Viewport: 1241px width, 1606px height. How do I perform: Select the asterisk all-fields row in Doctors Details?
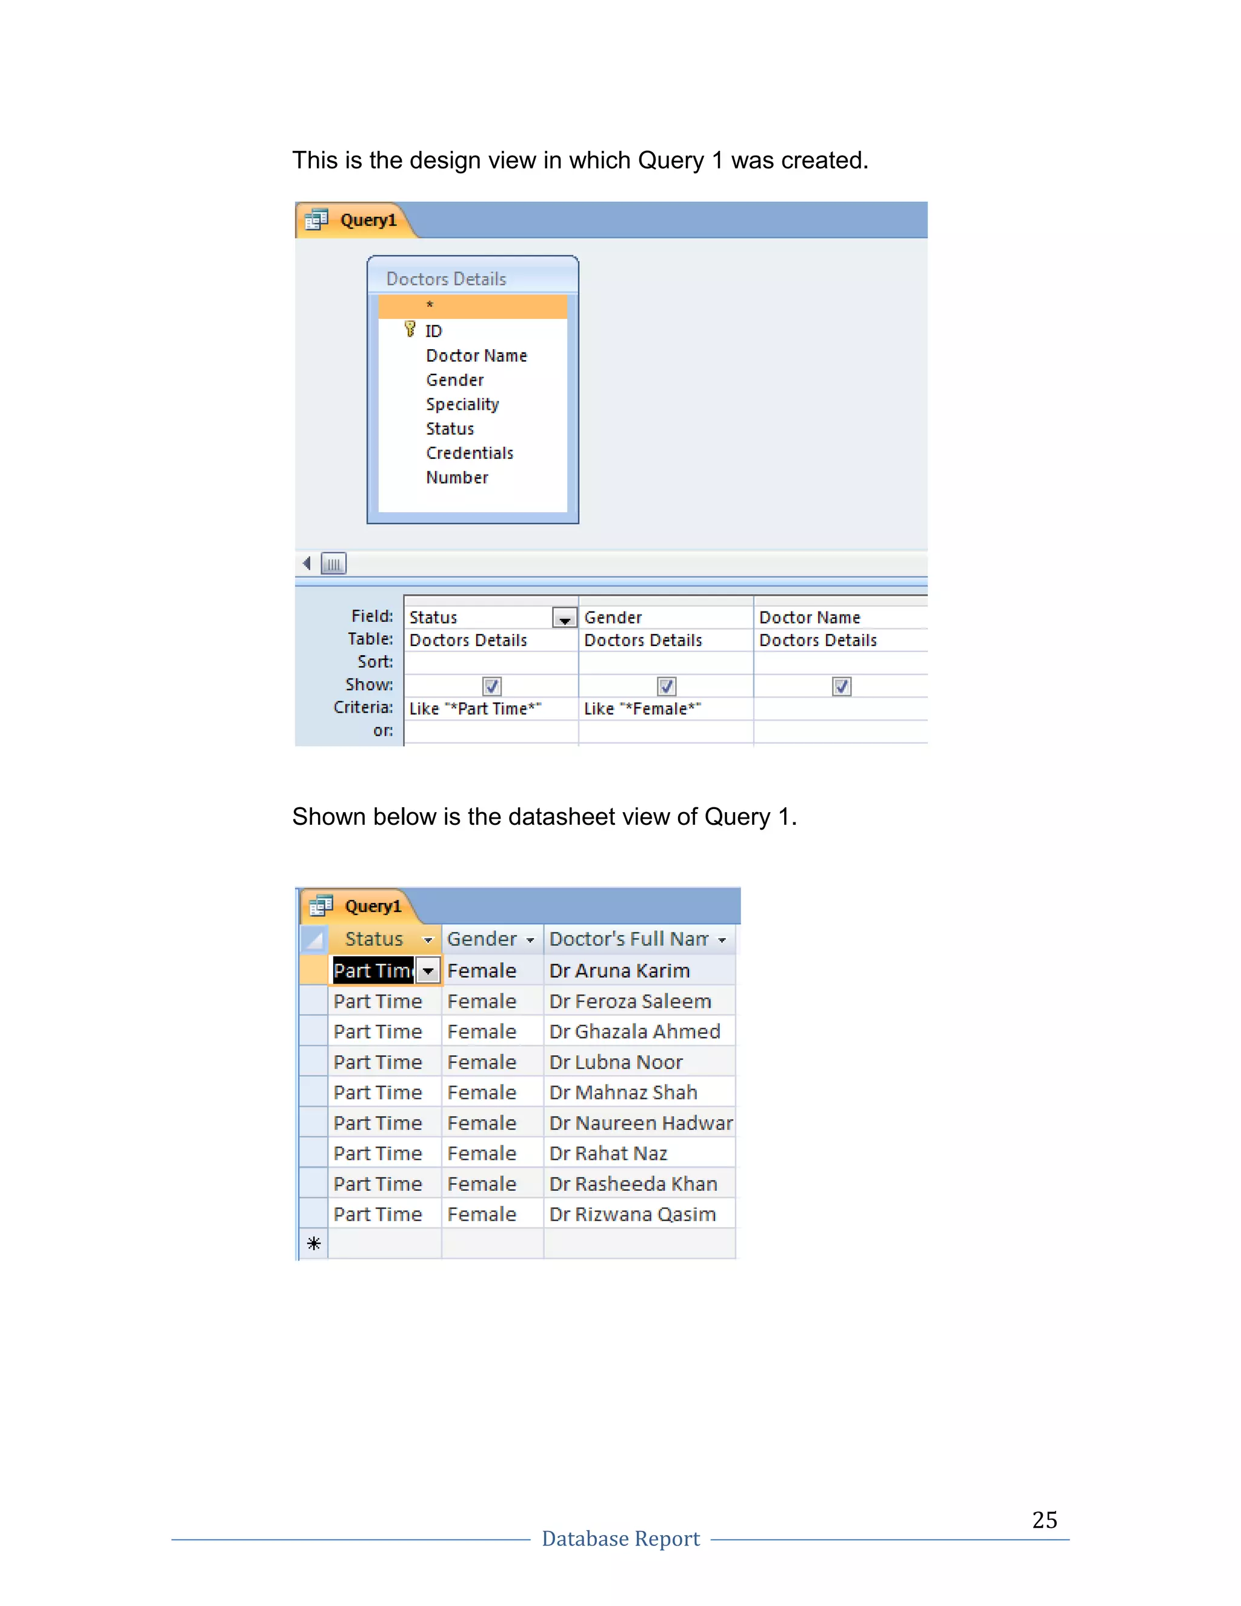point(473,306)
